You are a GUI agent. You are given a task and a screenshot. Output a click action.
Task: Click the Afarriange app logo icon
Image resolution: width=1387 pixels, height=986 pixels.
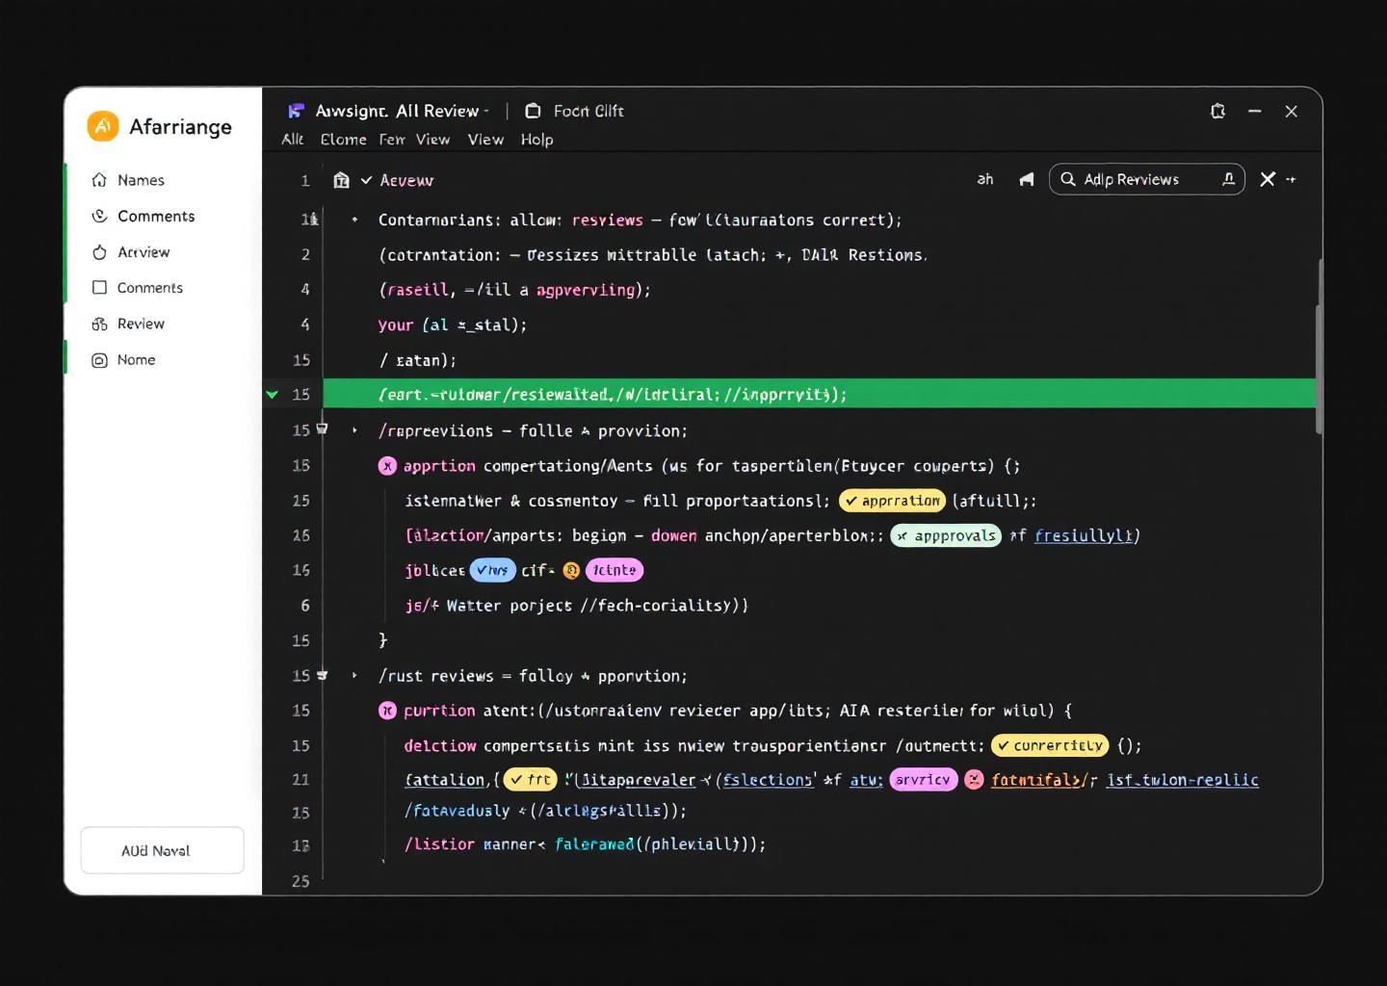[x=101, y=126]
